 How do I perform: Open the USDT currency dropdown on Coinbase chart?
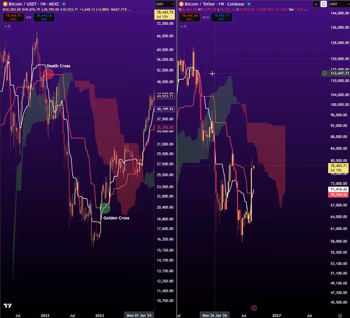(339, 4)
